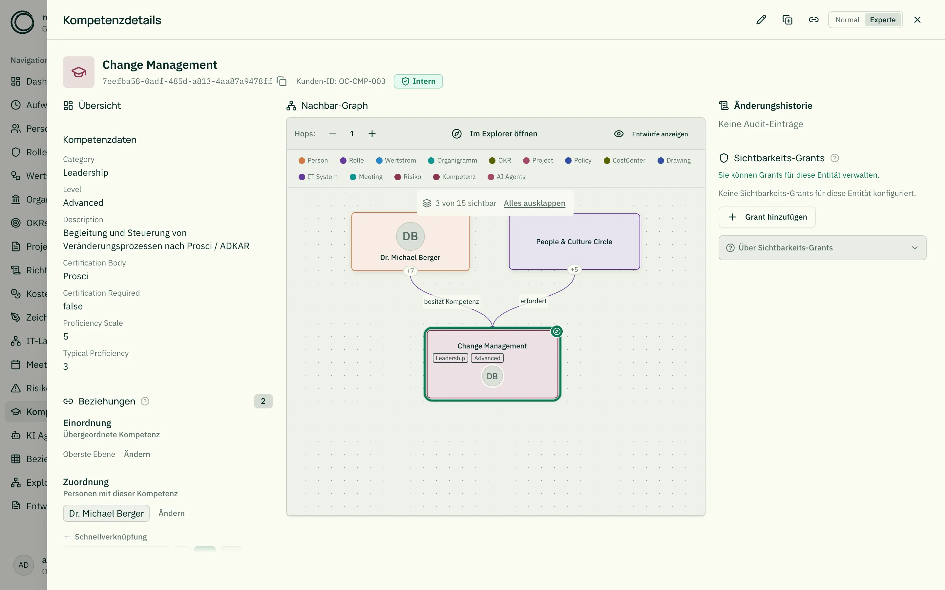Click Grant hinzufügen button
Viewport: 945px width, 590px height.
click(767, 217)
